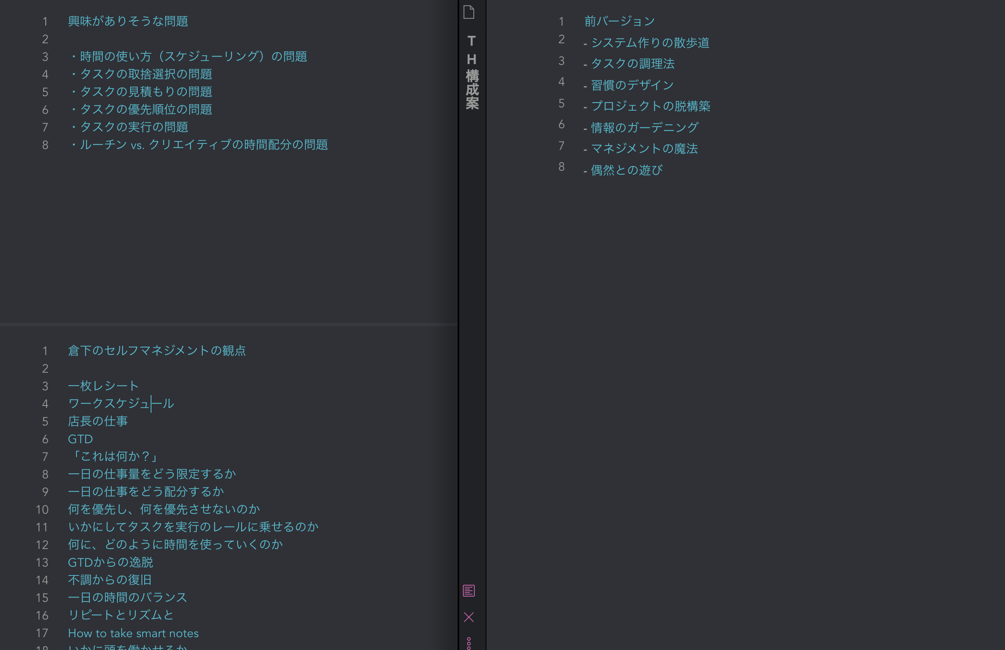Image resolution: width=1005 pixels, height=650 pixels.
Task: Place cursor in the ワークスケジュール line
Action: pyautogui.click(x=120, y=404)
